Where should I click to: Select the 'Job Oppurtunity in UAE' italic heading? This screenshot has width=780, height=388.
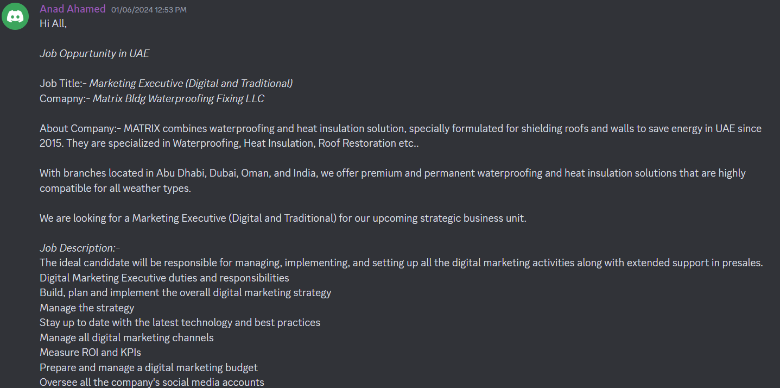[x=94, y=54]
